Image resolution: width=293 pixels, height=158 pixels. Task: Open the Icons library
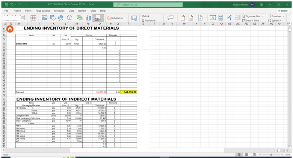60,18
